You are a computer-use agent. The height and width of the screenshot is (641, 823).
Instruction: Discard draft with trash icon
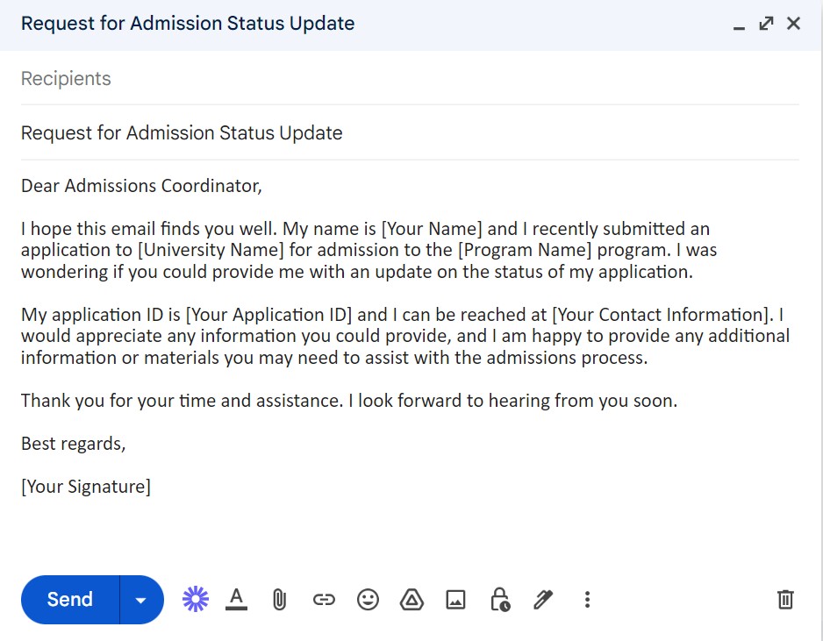coord(785,600)
